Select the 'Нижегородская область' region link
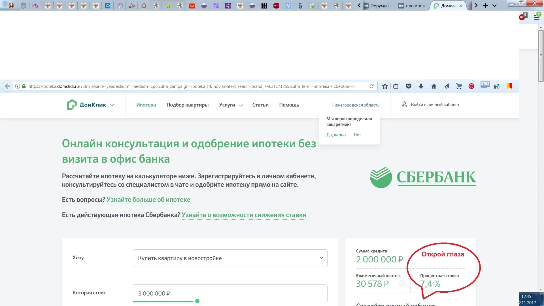The height and width of the screenshot is (306, 544). click(355, 105)
